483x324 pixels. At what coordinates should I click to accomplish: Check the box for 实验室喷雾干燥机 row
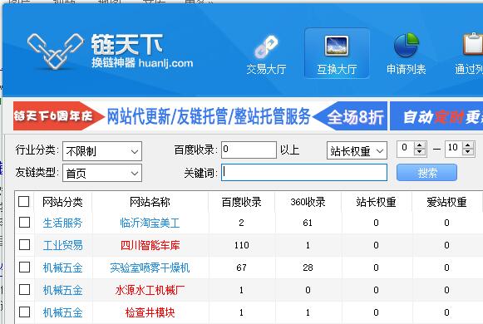[24, 267]
